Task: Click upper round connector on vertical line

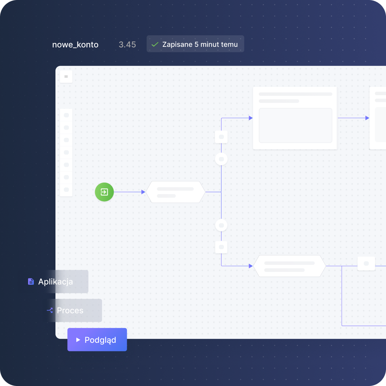Action: [221, 159]
